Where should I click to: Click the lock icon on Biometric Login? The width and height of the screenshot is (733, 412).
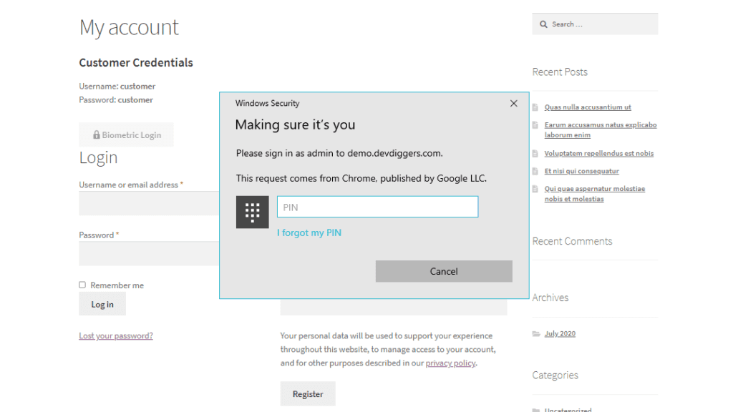tap(97, 134)
